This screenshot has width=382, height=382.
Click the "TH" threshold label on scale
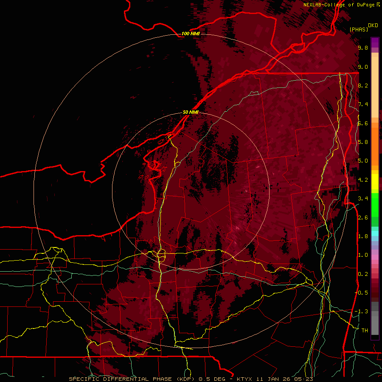click(x=365, y=331)
